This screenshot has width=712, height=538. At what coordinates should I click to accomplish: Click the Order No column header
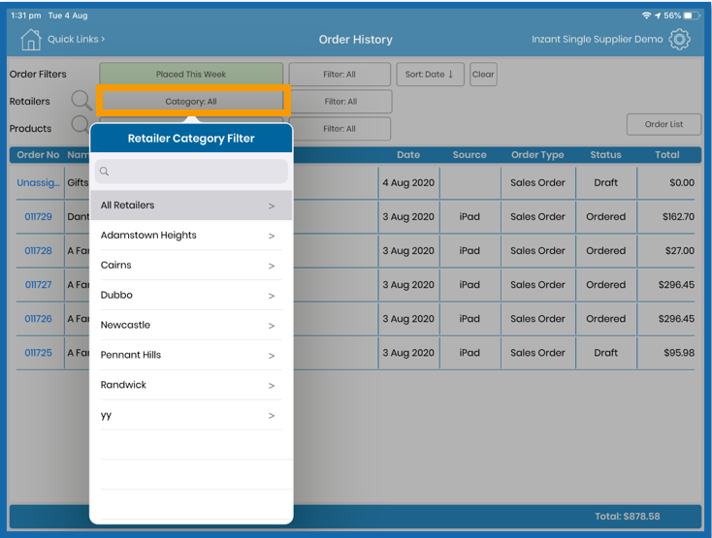coord(38,155)
